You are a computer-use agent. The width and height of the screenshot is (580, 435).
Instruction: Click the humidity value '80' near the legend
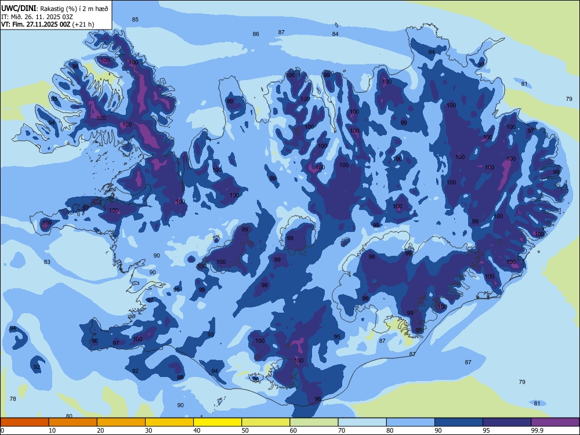[69, 416]
